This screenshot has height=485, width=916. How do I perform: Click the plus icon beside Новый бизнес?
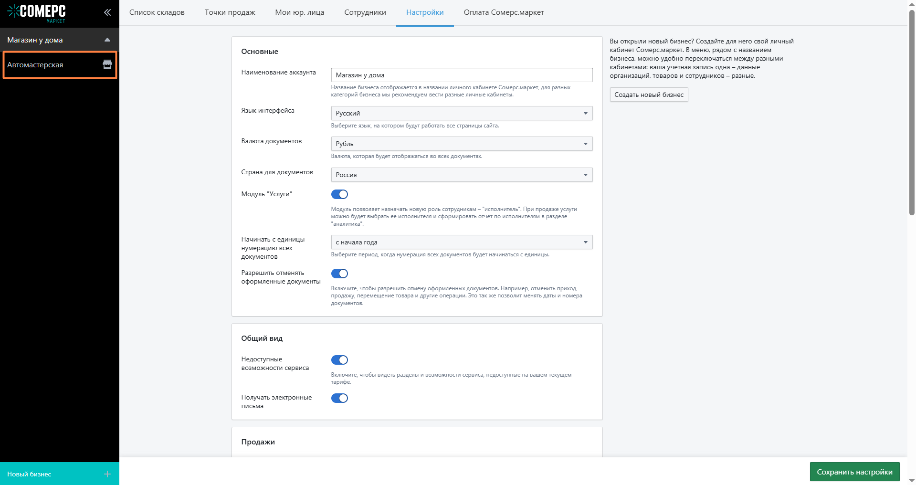click(x=107, y=474)
